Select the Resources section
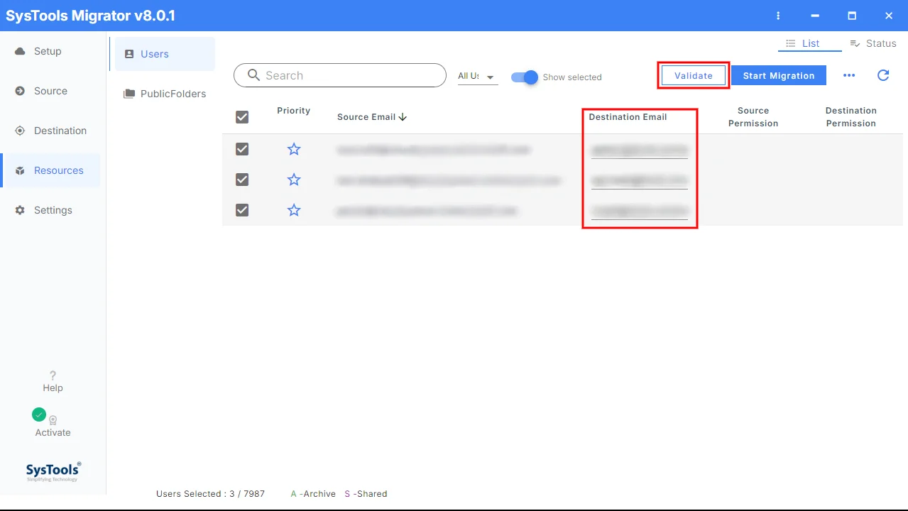 (50, 170)
